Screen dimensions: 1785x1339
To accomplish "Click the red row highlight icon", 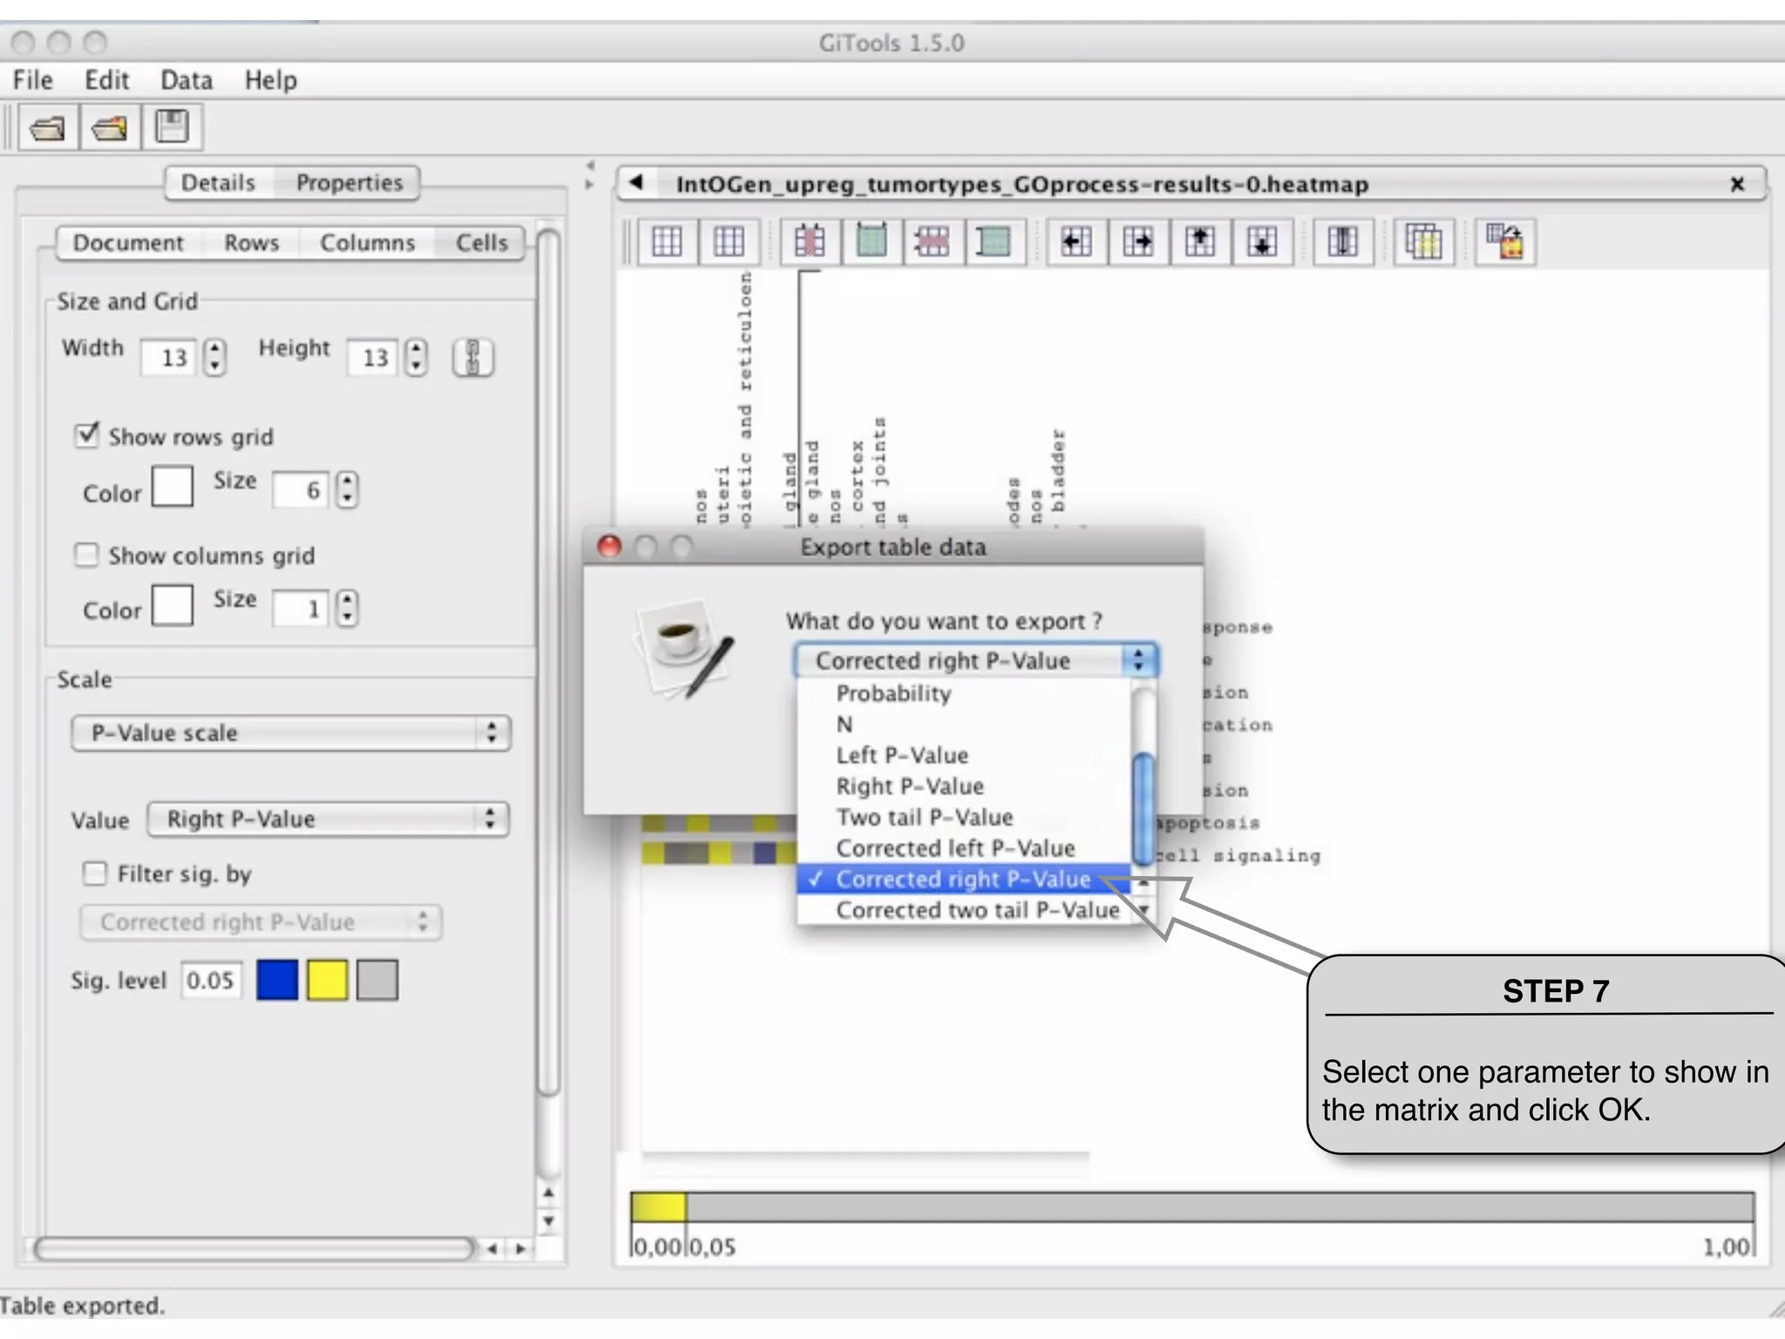I will (x=932, y=241).
